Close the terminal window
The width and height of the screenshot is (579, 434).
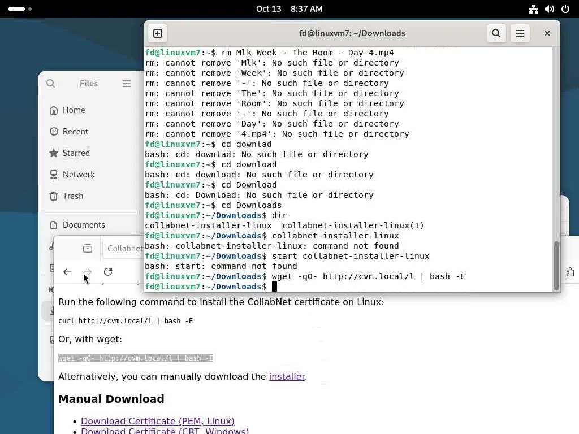547,33
